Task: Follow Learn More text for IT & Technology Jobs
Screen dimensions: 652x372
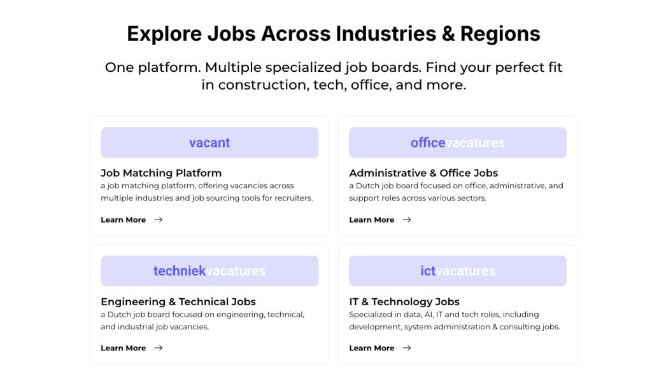Action: pos(372,348)
